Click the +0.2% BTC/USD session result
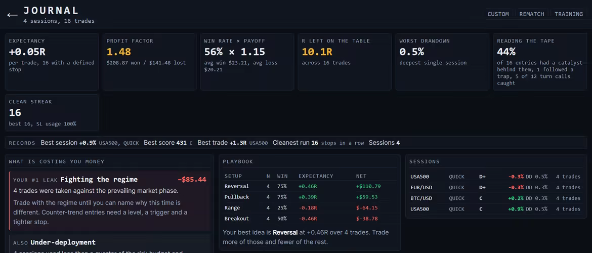 tap(516, 198)
